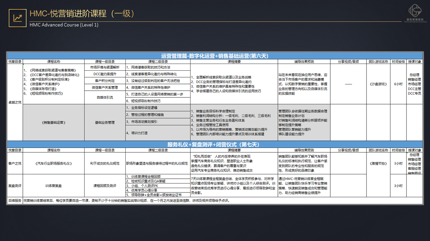The image size is (430, 241).
Task: Click the row 管控过程的管理和措施
Action: click(x=158, y=115)
